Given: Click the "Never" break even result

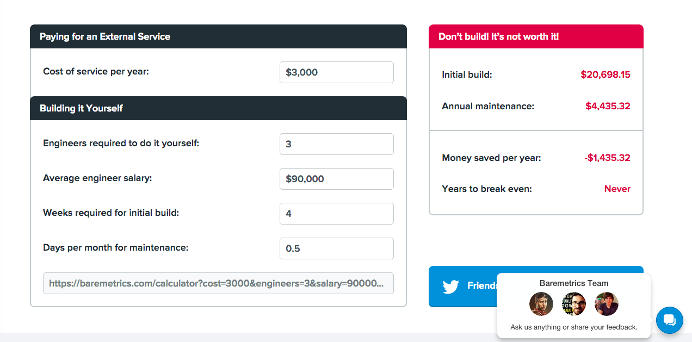Looking at the screenshot, I should click(617, 189).
